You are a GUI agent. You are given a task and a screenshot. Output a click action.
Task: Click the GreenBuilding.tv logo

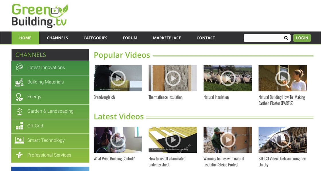point(40,16)
